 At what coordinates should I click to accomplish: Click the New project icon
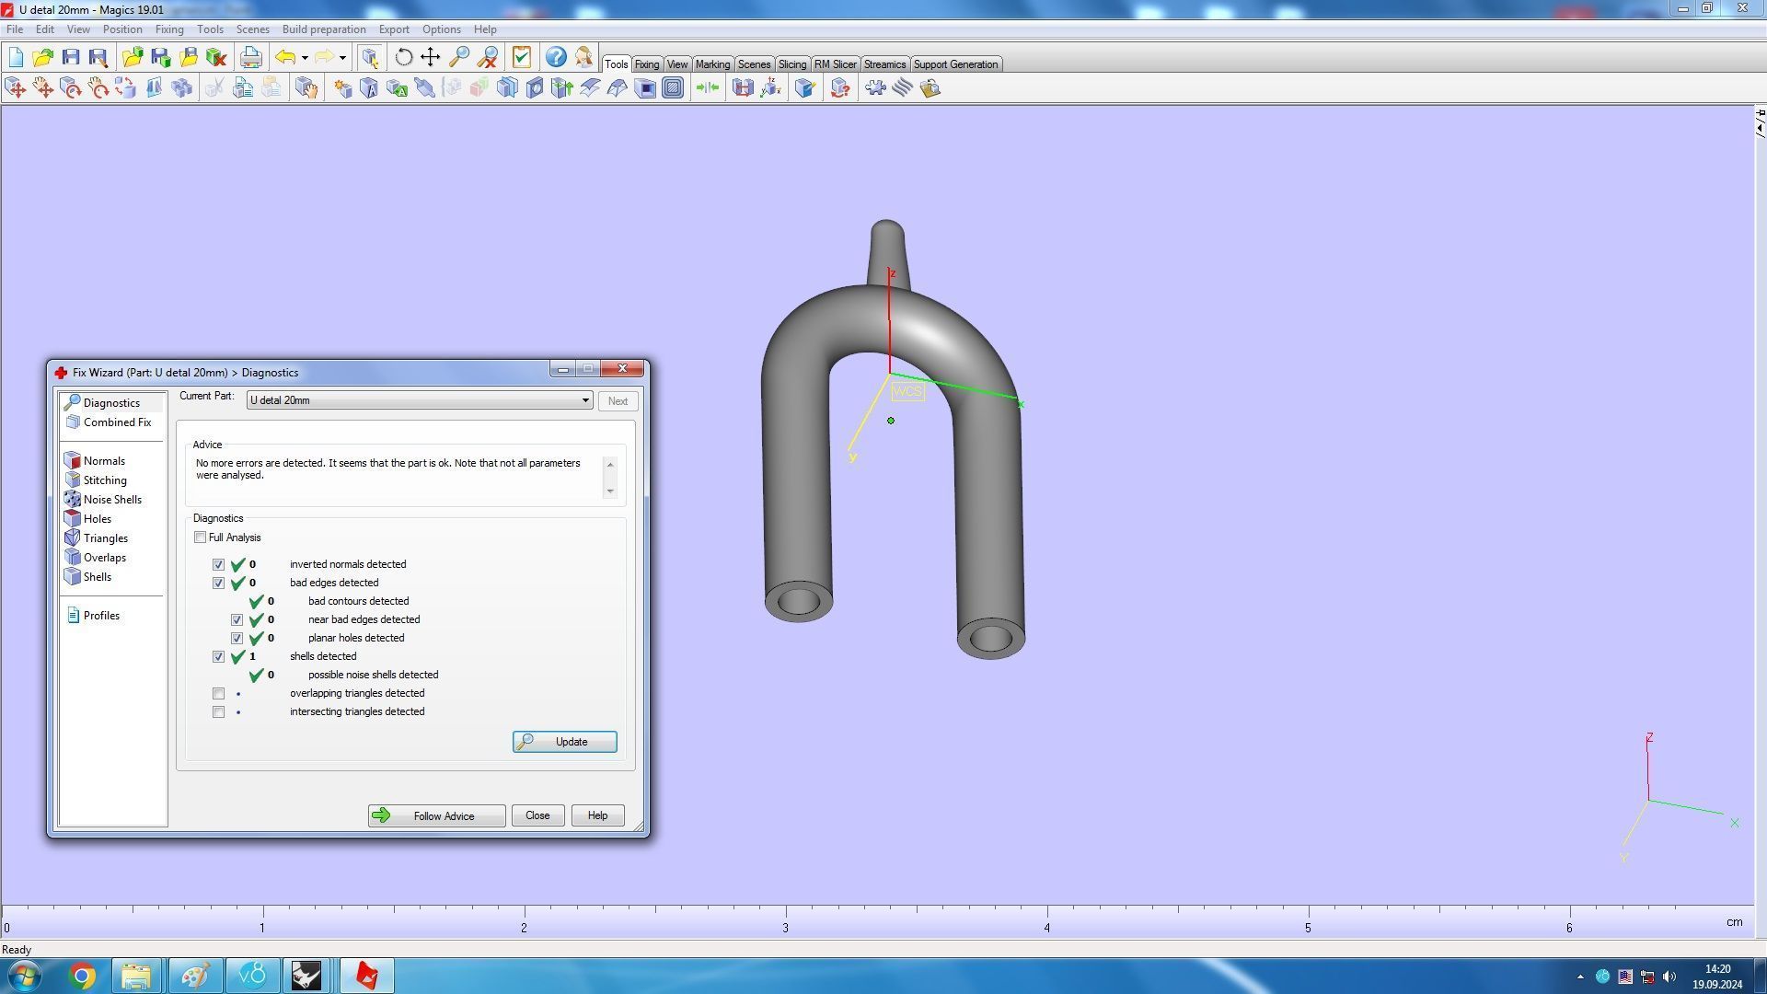[16, 58]
